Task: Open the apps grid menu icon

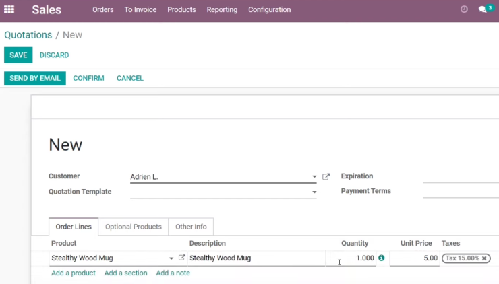Action: [9, 9]
